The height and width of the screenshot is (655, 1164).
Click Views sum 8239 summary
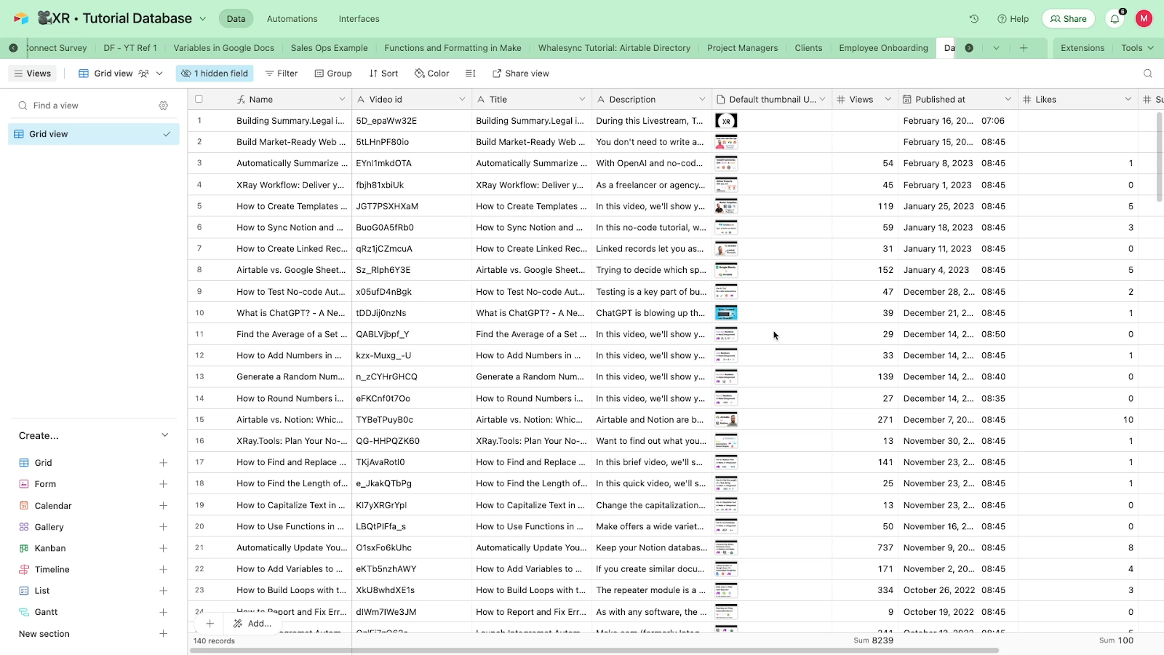coord(873,640)
